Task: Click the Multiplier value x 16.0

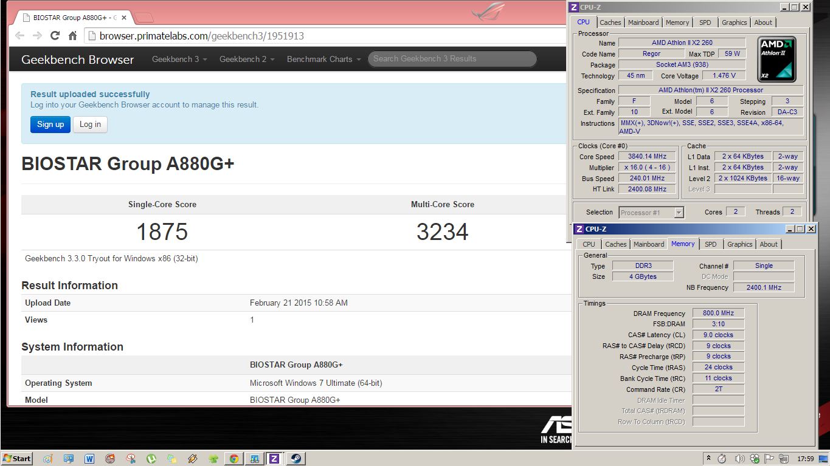Action: pos(647,167)
